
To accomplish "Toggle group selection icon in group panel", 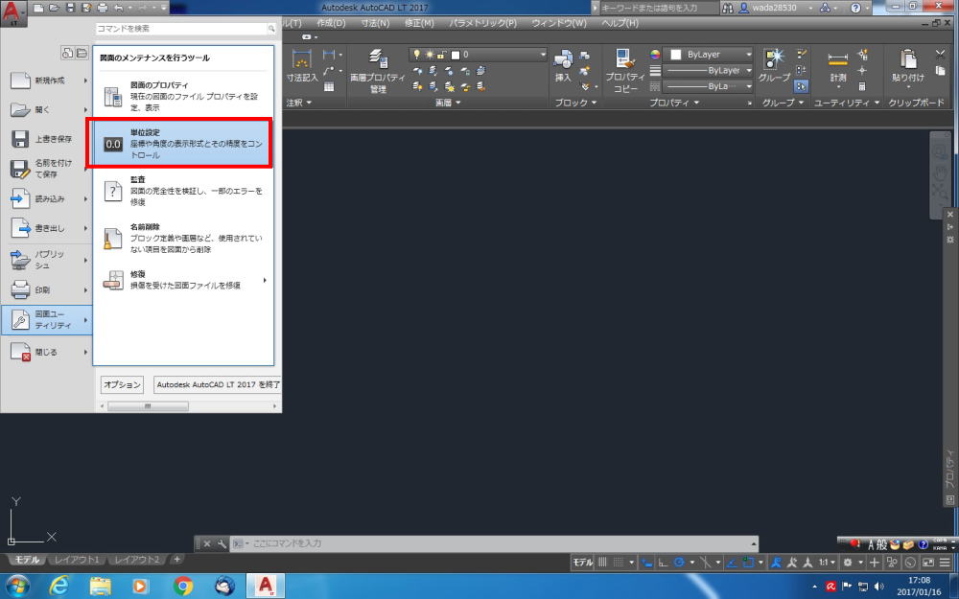I will pos(801,86).
